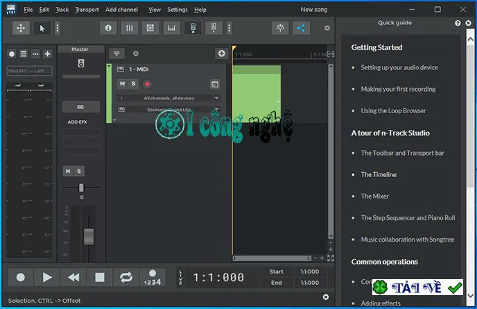Add a new track with plus button
This screenshot has height=309, width=477.
pos(221,53)
